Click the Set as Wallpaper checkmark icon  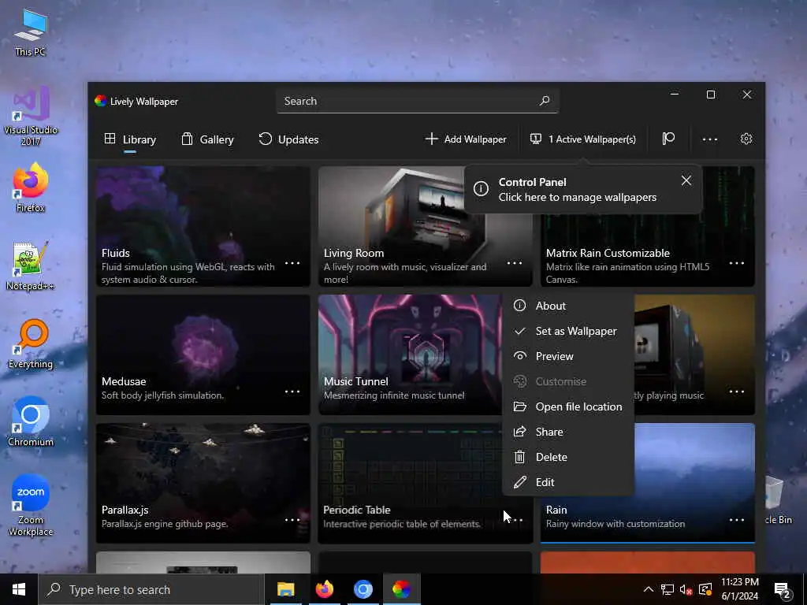coord(520,331)
